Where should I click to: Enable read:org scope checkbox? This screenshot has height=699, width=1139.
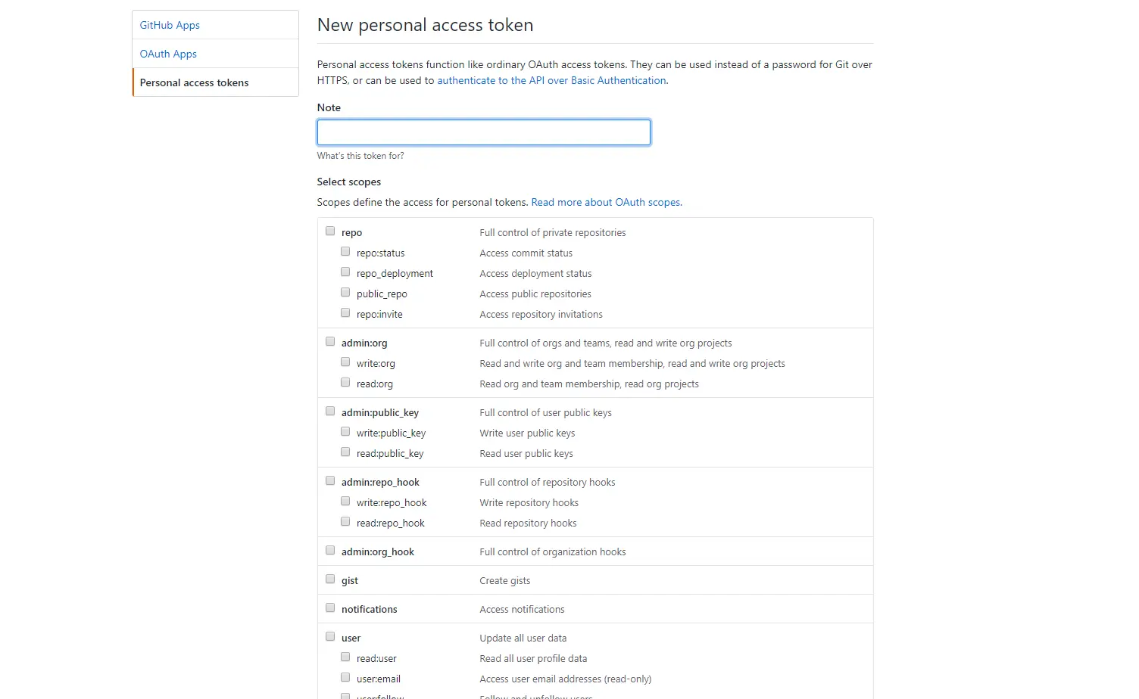(345, 383)
